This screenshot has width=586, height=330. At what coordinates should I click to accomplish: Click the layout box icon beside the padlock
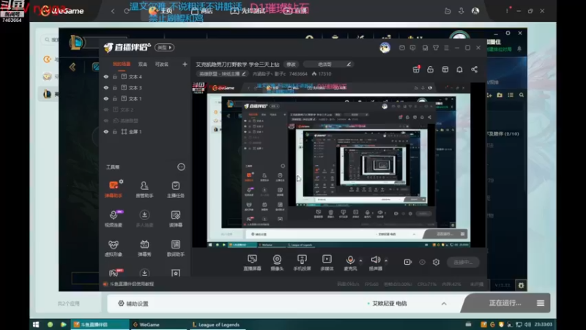point(445,70)
